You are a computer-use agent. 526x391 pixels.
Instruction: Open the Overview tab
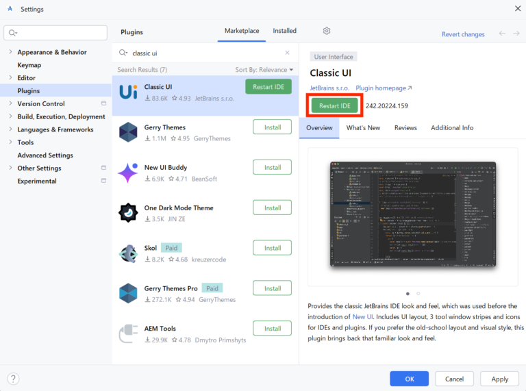click(319, 128)
